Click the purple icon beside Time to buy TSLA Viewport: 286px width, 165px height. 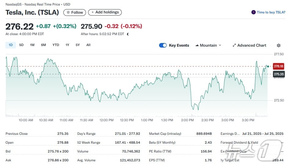tap(253, 12)
